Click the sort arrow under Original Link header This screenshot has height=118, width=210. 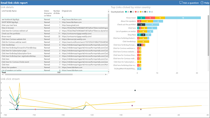62,17
